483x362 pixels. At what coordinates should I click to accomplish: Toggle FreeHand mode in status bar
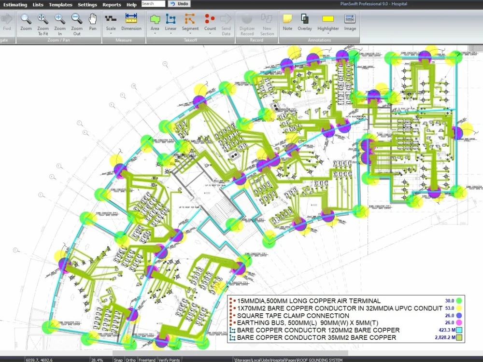[x=147, y=360]
